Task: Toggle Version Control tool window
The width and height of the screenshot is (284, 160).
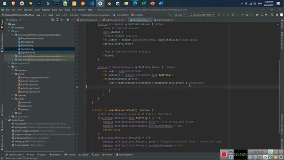Action: pyautogui.click(x=15, y=155)
